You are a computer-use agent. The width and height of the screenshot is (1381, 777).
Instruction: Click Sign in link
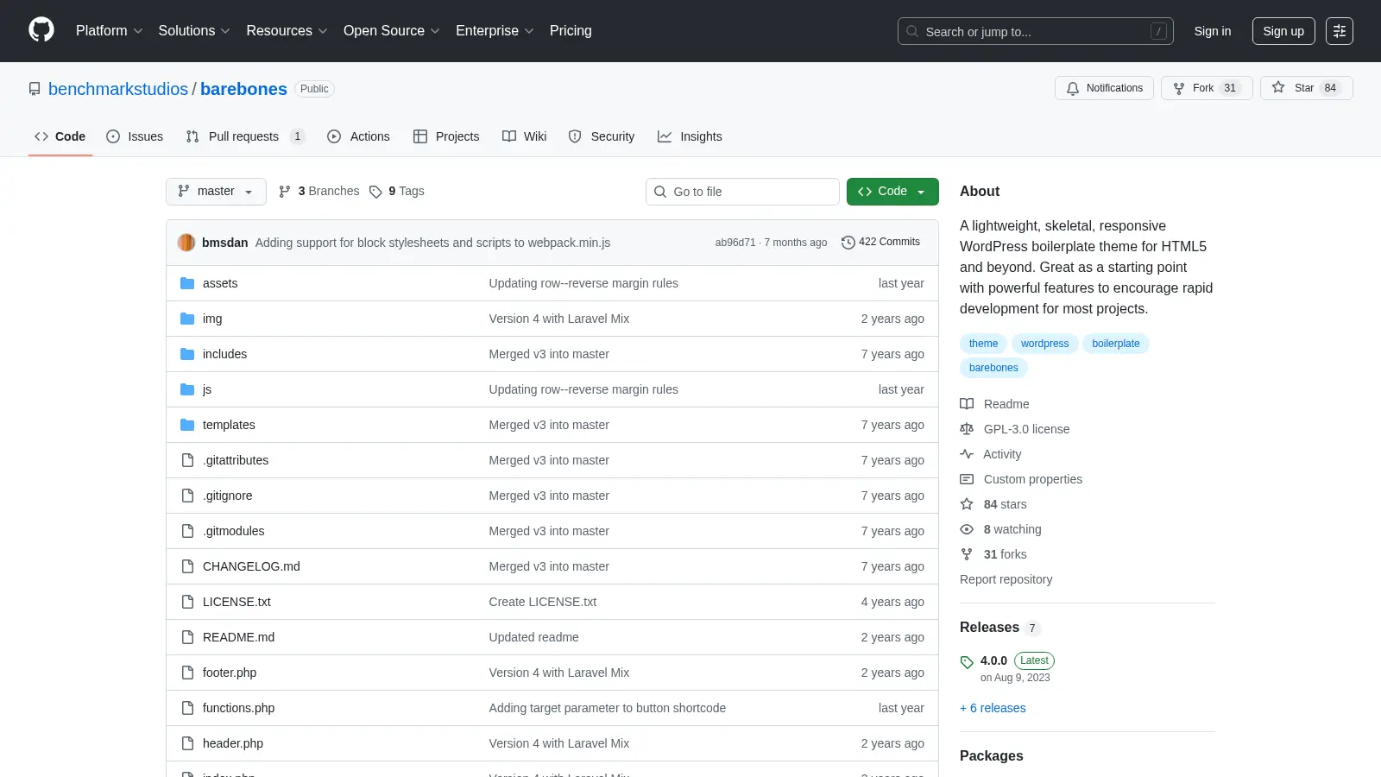(1213, 31)
